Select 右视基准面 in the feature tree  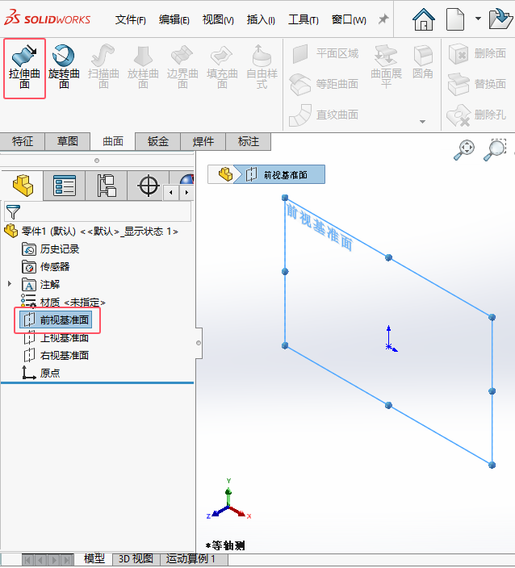coord(57,355)
